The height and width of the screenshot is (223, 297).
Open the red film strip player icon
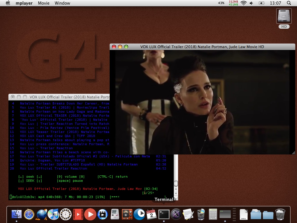coord(78,214)
